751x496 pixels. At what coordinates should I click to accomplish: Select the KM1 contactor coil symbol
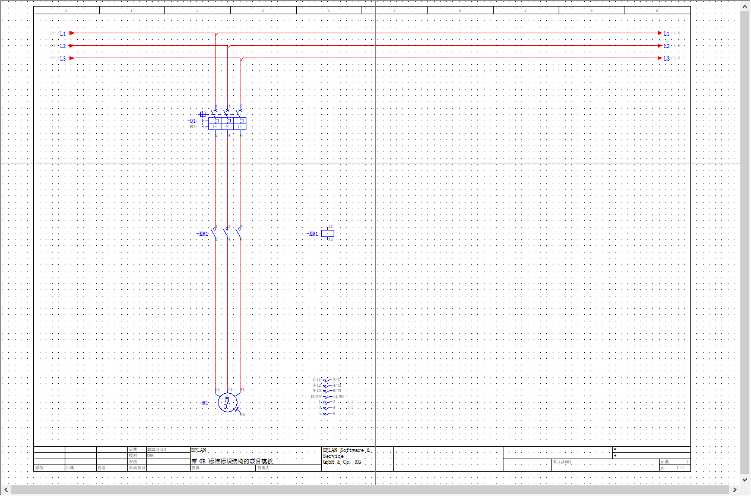(327, 233)
